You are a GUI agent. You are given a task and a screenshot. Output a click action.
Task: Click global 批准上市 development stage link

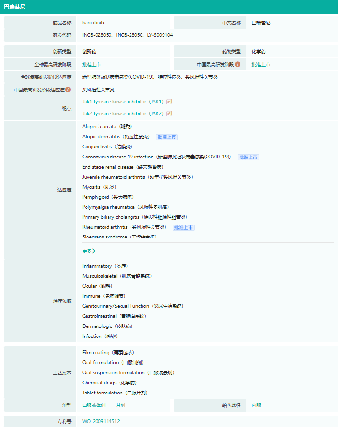91,64
